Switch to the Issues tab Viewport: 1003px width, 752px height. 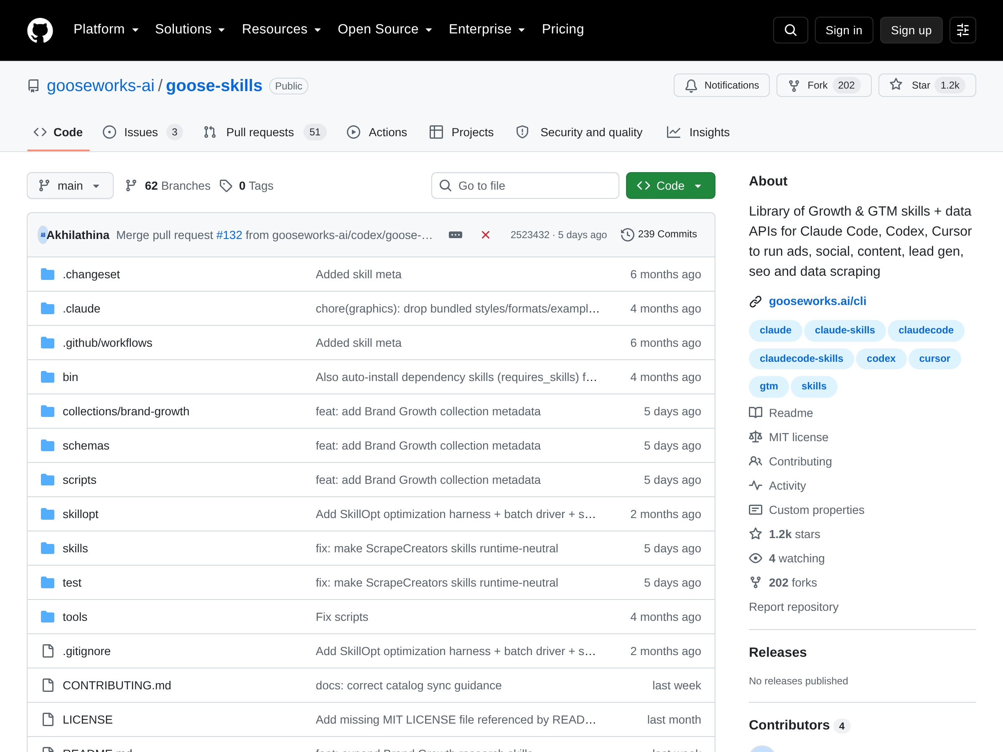(143, 132)
